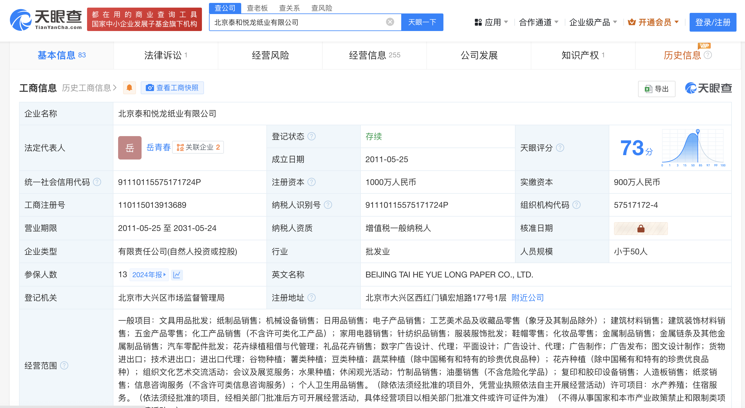Viewport: 745px width, 408px height.
Task: Click registered capital 1000万人民币
Action: [x=391, y=182]
